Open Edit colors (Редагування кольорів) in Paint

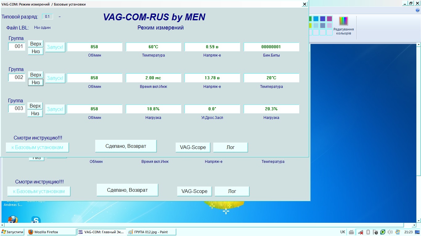(344, 26)
